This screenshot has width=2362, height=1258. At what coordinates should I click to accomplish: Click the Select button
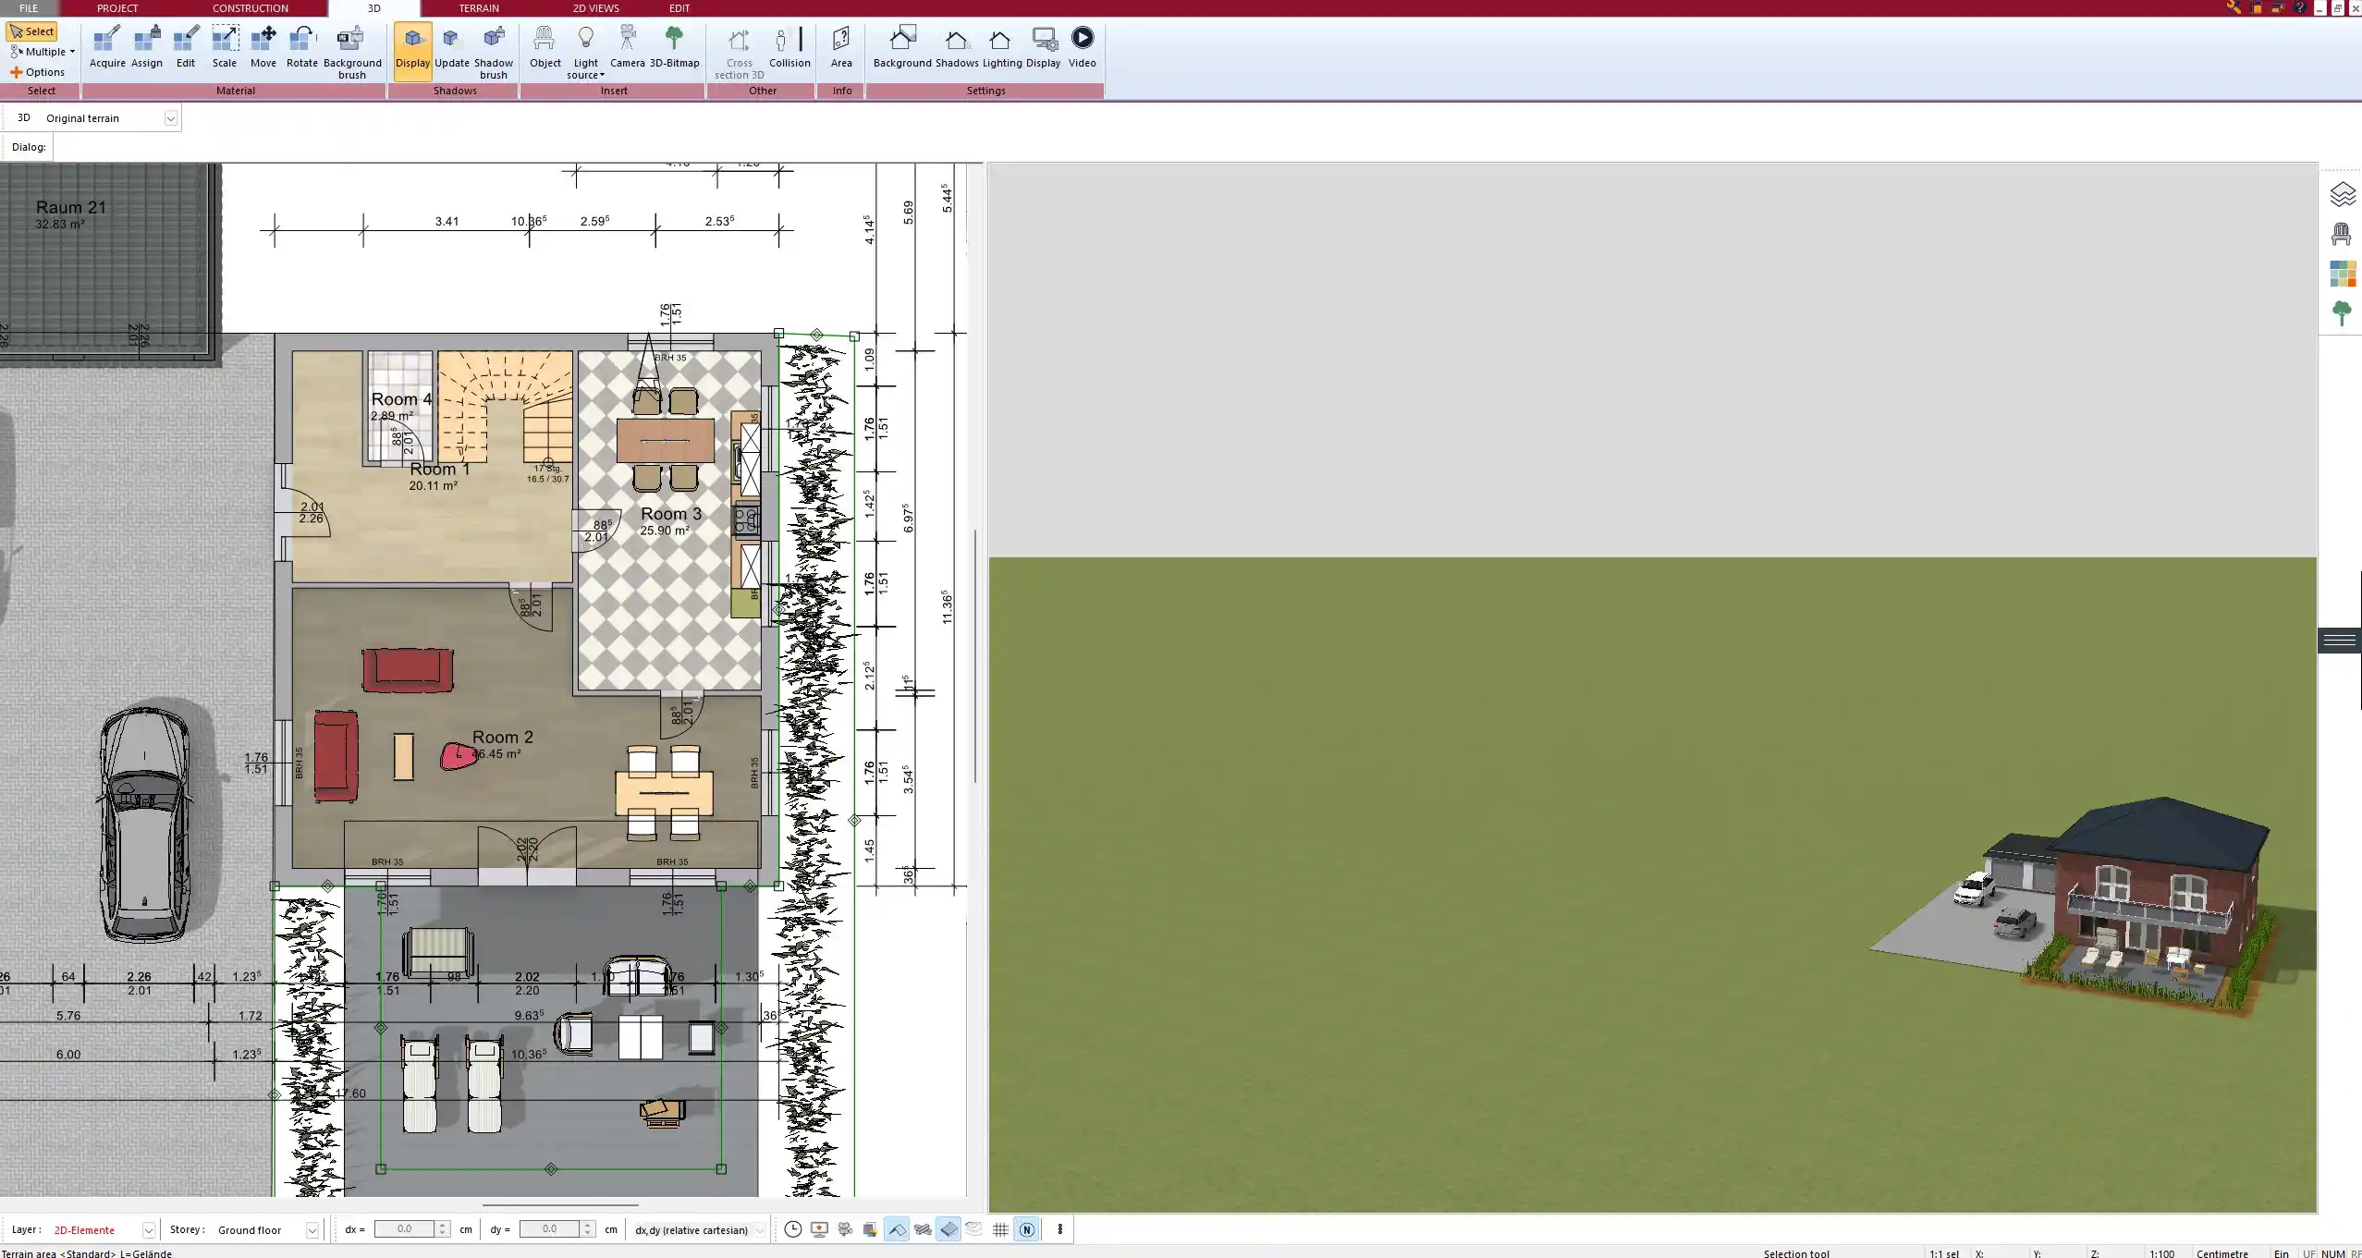pos(32,31)
